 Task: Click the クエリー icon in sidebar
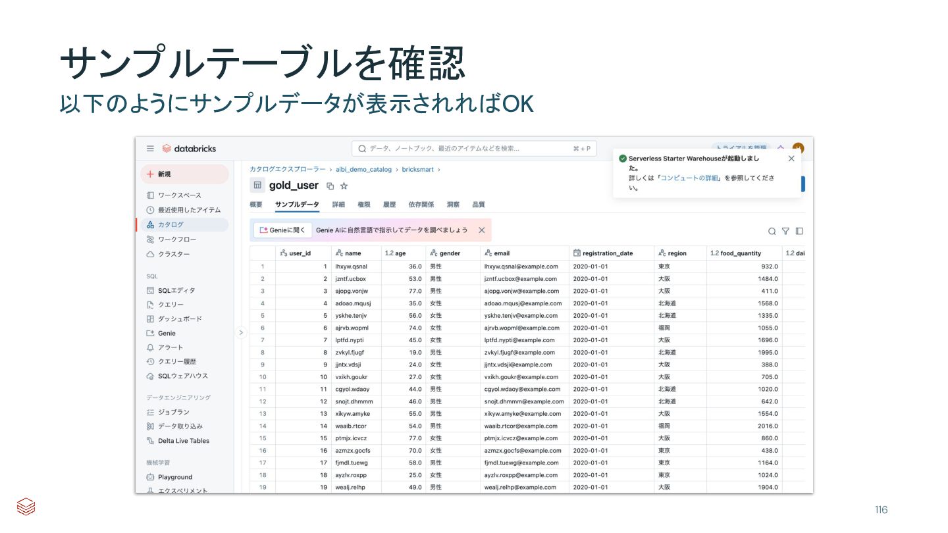150,305
